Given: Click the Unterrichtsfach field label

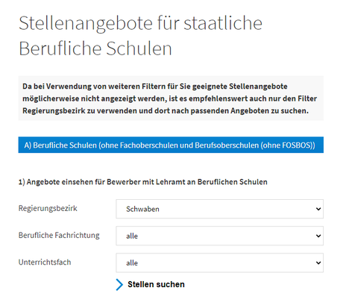Looking at the screenshot, I should (45, 262).
